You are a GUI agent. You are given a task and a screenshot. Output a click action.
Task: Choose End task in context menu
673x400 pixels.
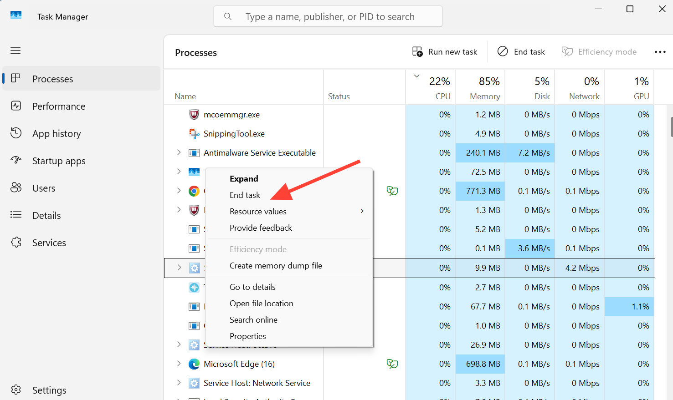click(x=245, y=195)
